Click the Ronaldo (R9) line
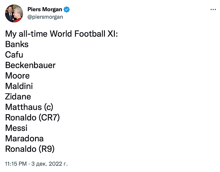220x172 pixels. pyautogui.click(x=30, y=149)
